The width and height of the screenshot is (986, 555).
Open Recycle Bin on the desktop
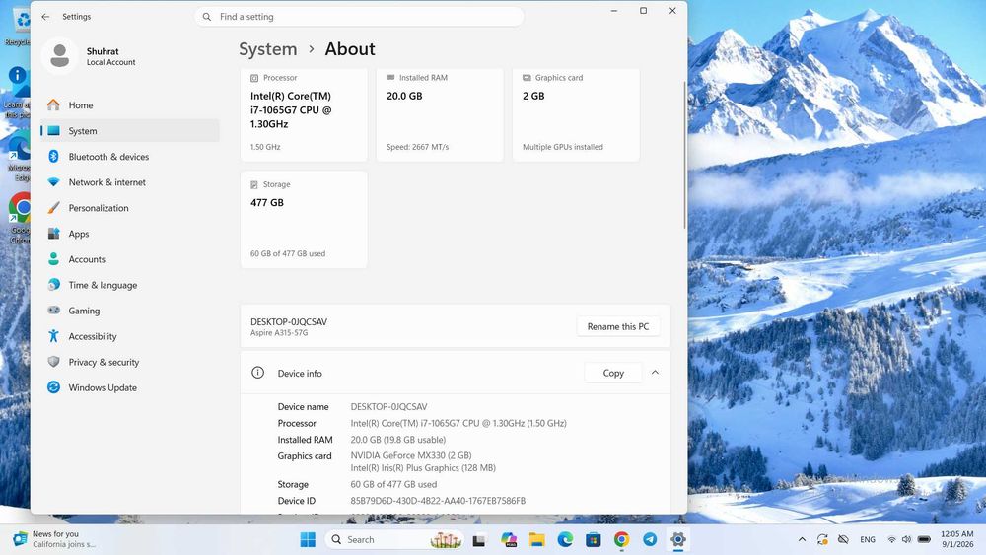click(x=19, y=27)
